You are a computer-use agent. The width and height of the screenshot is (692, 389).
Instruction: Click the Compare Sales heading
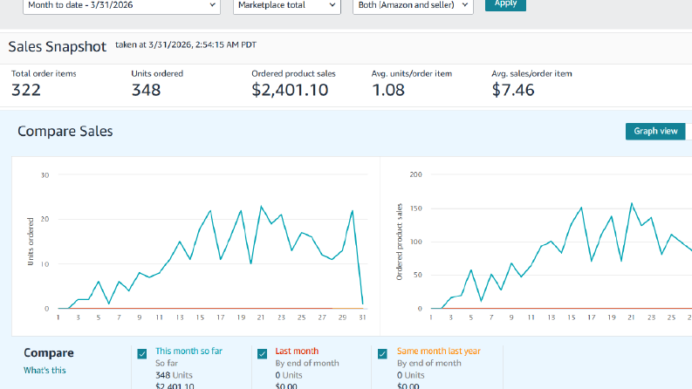[x=65, y=132]
